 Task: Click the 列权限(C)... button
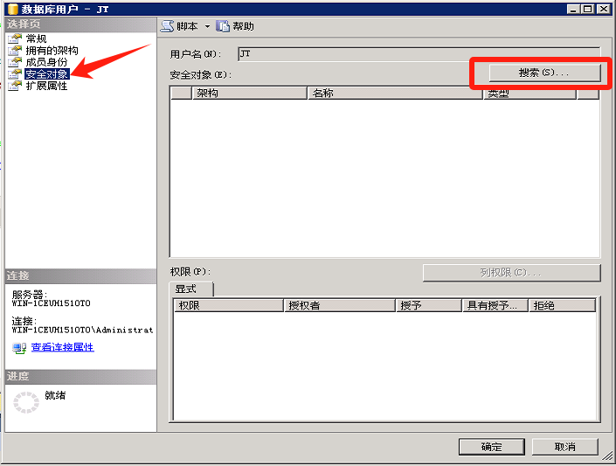(511, 273)
